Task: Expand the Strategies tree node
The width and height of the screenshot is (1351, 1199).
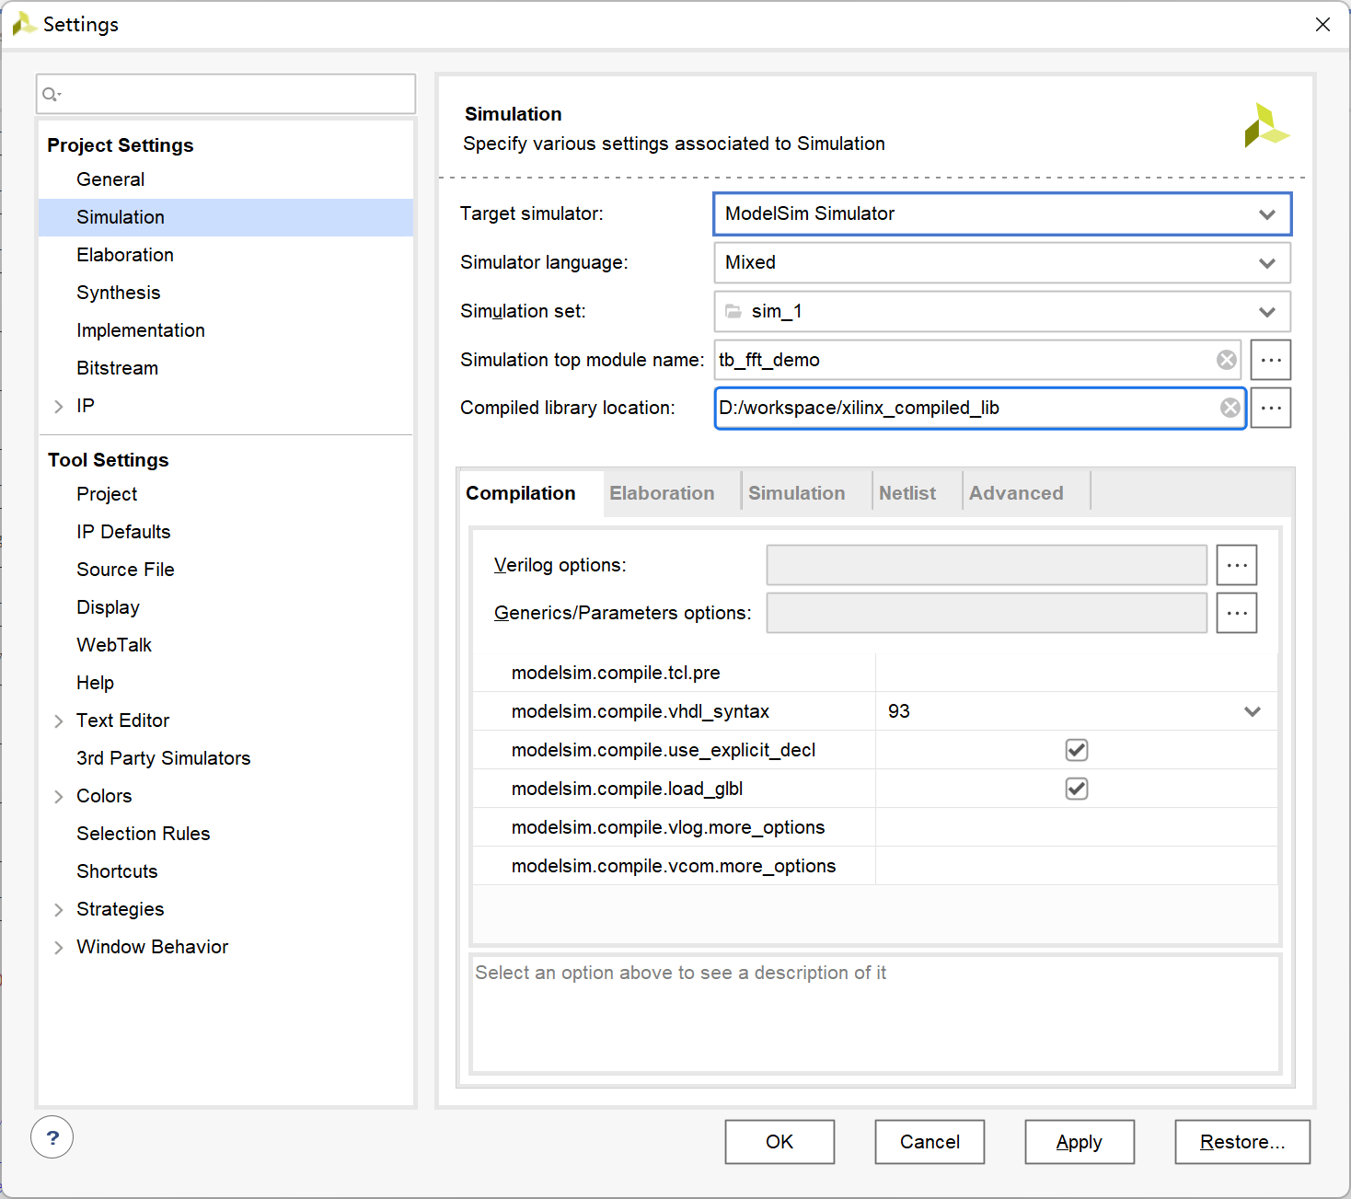Action: tap(59, 910)
